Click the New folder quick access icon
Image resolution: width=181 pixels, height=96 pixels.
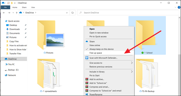coord(12,3)
